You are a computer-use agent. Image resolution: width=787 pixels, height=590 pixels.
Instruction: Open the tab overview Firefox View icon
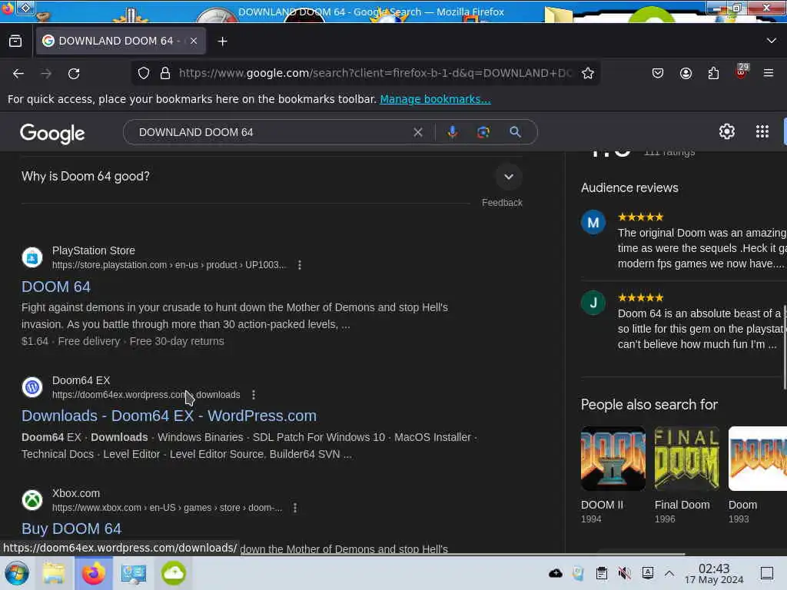pos(15,41)
